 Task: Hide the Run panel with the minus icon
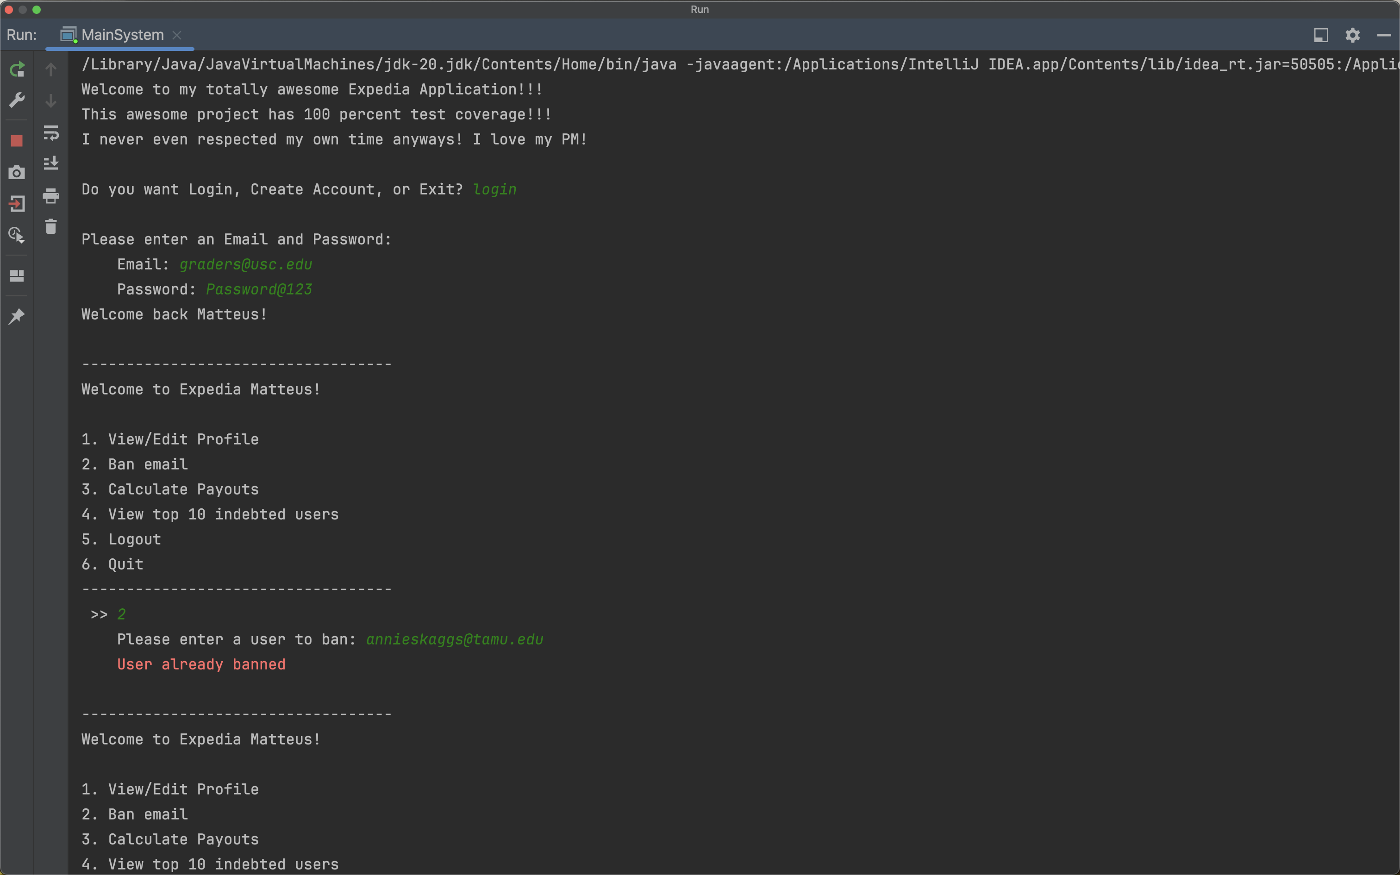coord(1384,35)
